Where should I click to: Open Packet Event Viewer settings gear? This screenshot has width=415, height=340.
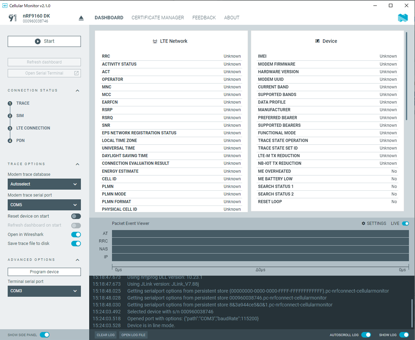tap(363, 223)
